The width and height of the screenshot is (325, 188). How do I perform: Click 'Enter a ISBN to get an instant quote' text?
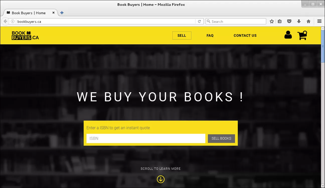pos(118,128)
